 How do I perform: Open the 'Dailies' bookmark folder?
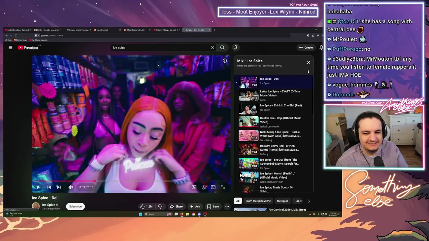9,40
